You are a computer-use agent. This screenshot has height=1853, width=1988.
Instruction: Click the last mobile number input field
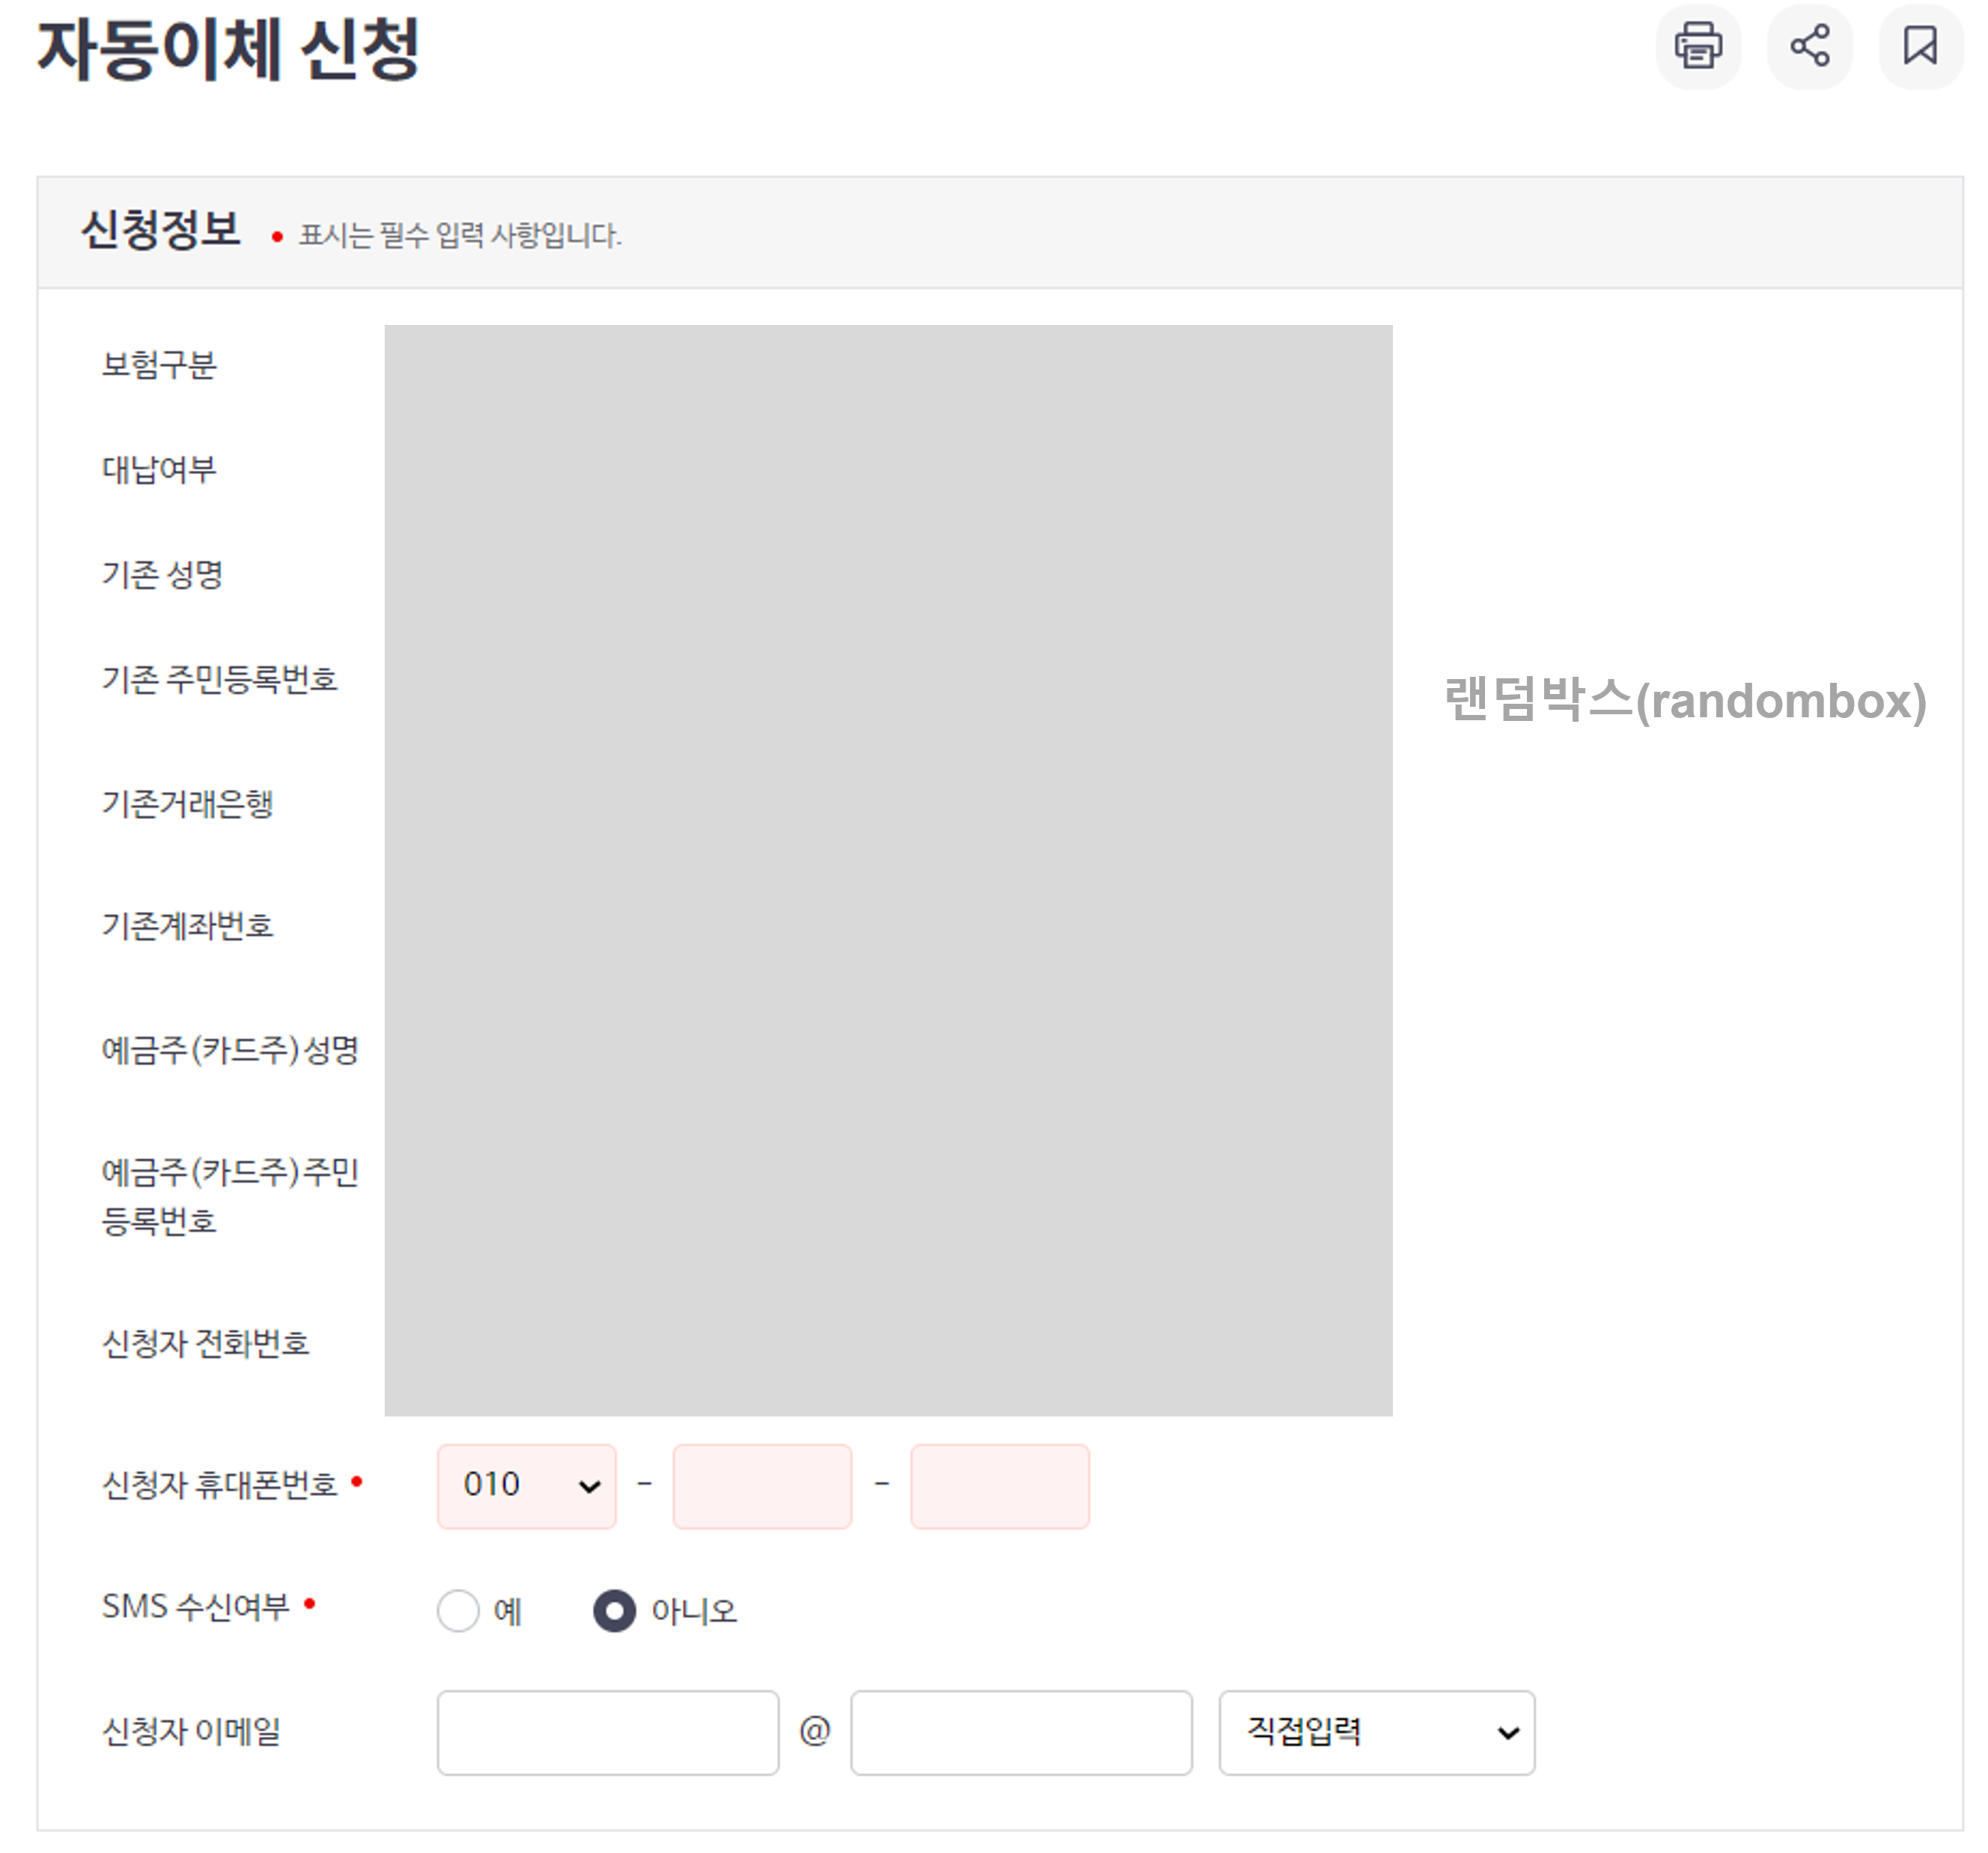(x=999, y=1485)
